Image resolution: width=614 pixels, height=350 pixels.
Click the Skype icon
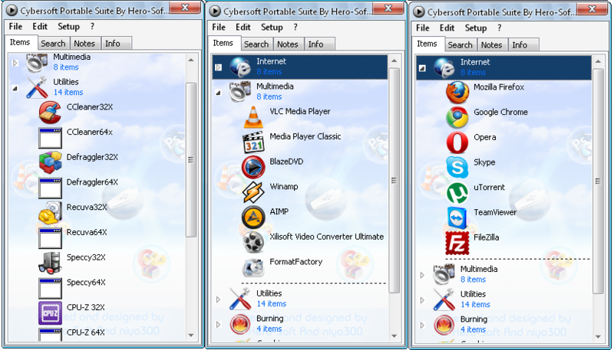pyautogui.click(x=457, y=168)
